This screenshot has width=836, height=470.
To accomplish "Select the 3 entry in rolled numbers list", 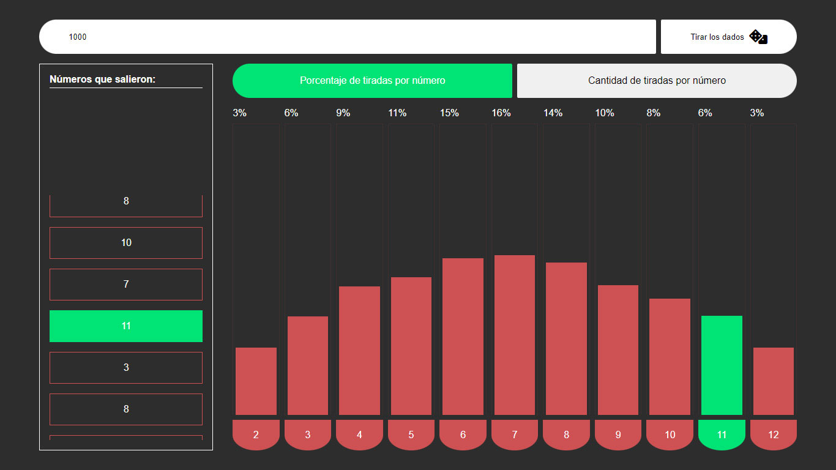I will click(126, 368).
